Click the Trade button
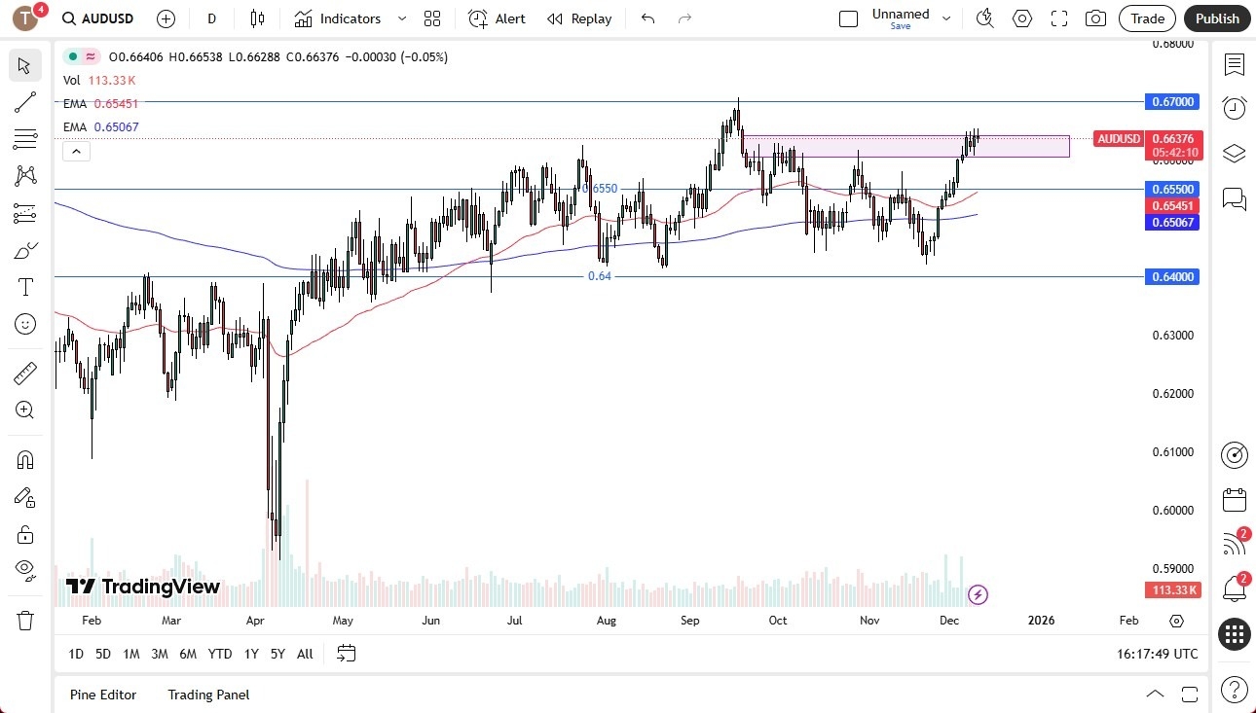This screenshot has height=713, width=1256. point(1147,18)
